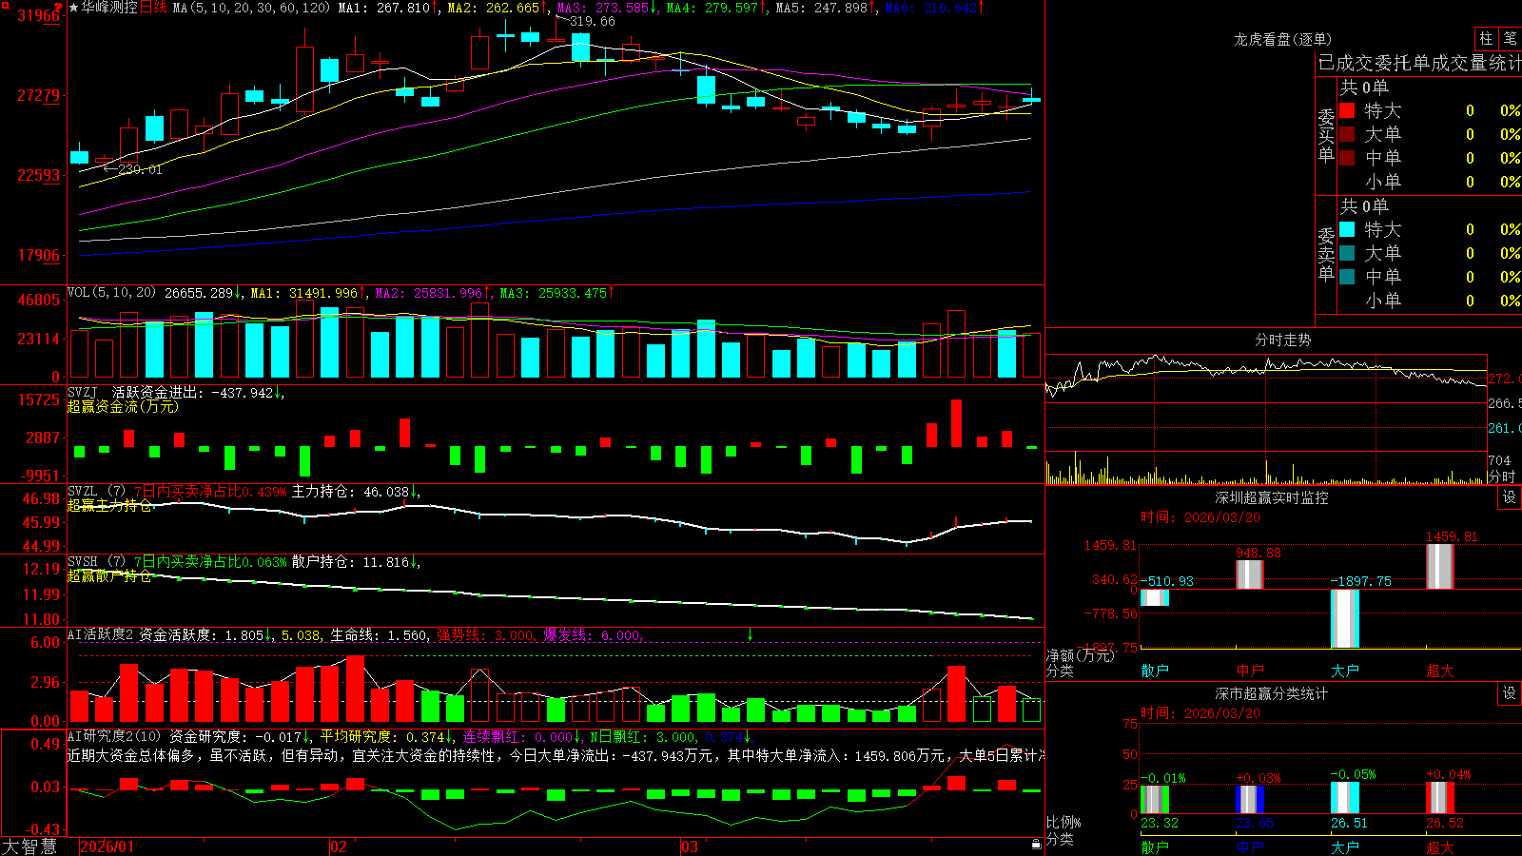
Task: Open 设 settings for 深圳超赢实时监控
Action: (1509, 497)
